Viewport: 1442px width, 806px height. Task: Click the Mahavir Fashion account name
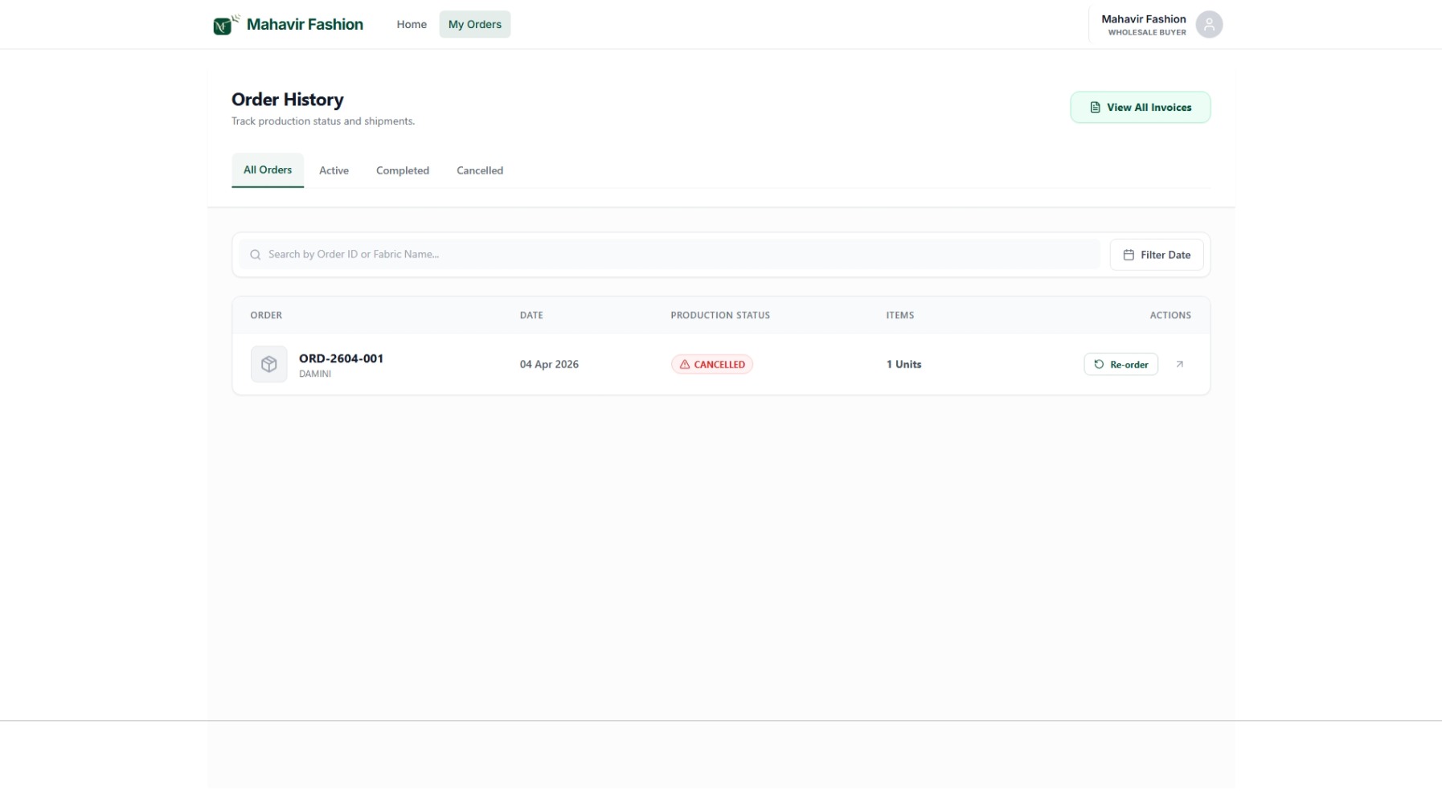pyautogui.click(x=1143, y=19)
